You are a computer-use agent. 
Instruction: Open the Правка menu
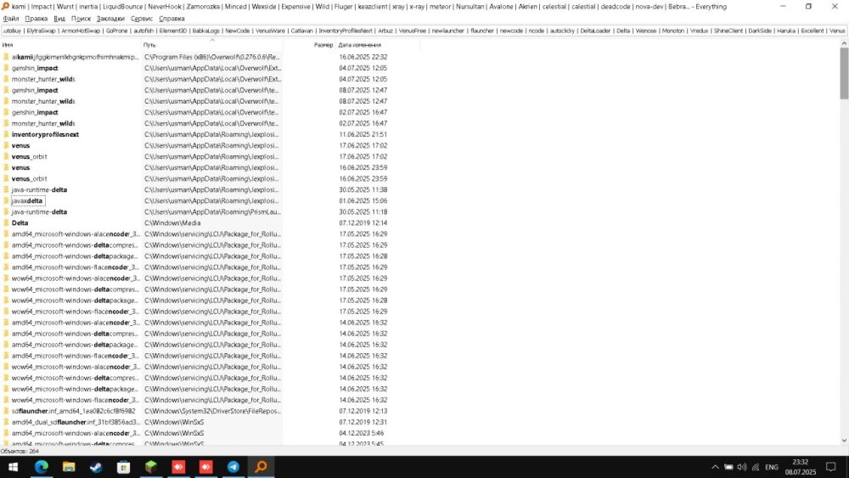tap(37, 19)
